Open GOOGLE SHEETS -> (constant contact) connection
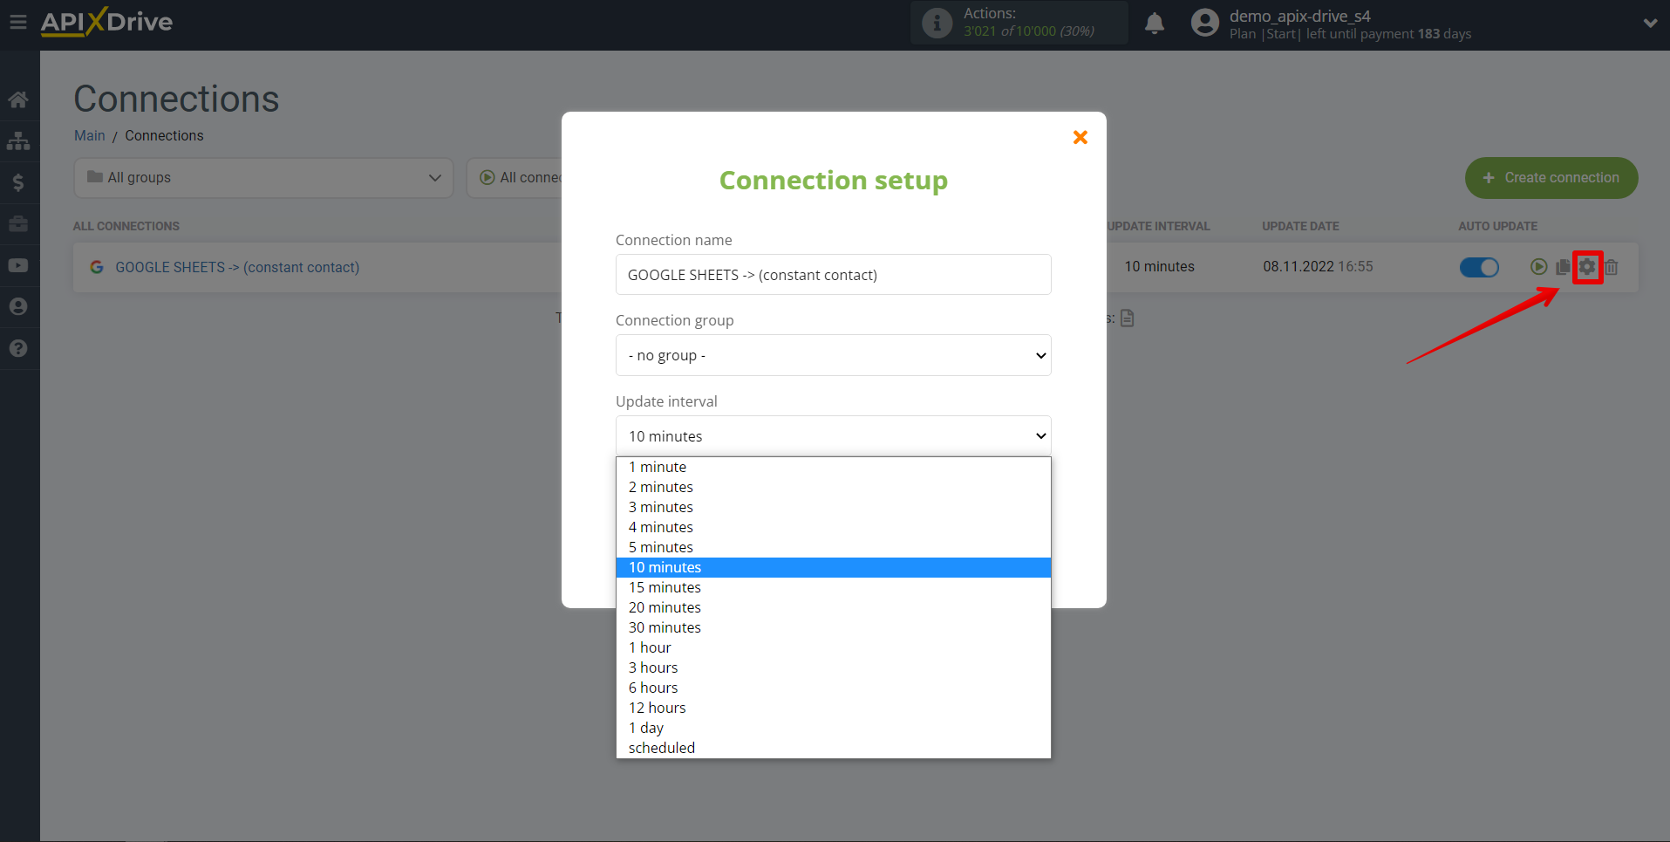The width and height of the screenshot is (1670, 842). pyautogui.click(x=237, y=267)
